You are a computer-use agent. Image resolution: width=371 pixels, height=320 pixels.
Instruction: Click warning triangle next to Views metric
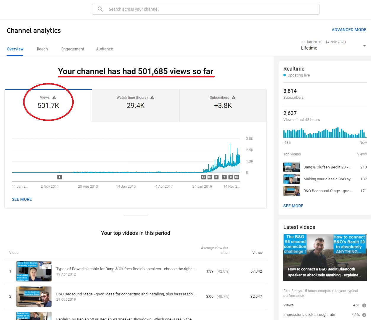click(x=54, y=98)
